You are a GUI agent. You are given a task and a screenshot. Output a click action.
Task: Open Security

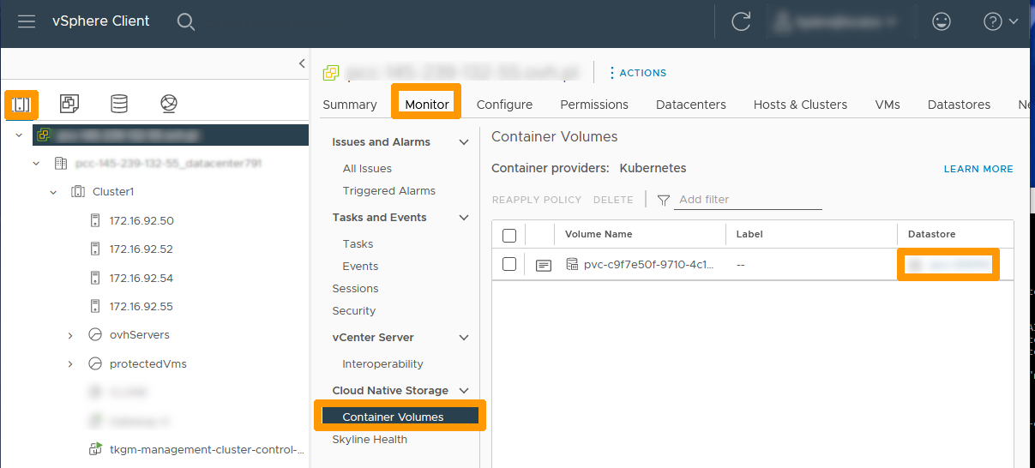(x=354, y=311)
